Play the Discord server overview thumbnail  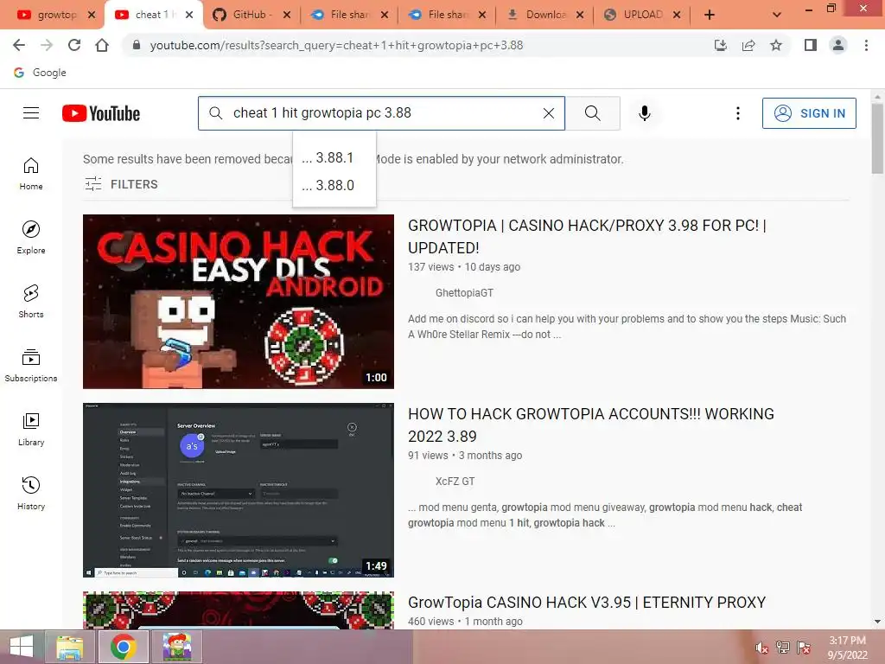click(239, 490)
